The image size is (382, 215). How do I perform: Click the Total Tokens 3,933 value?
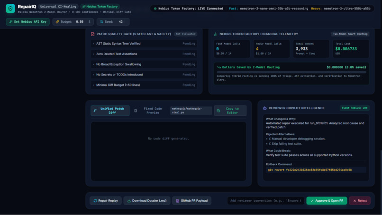301,49
